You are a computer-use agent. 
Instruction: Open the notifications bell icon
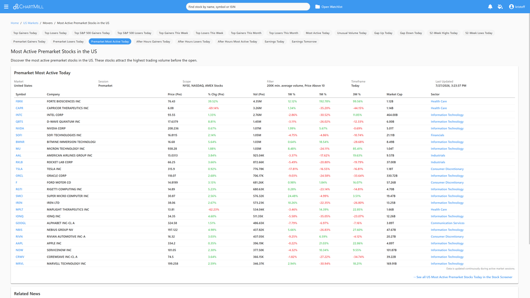click(490, 7)
